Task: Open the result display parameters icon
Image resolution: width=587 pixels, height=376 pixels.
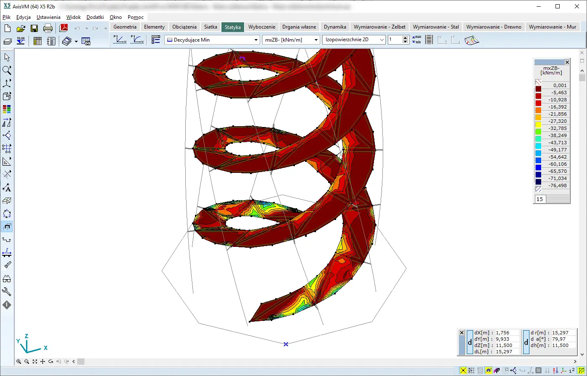Action: pos(156,40)
